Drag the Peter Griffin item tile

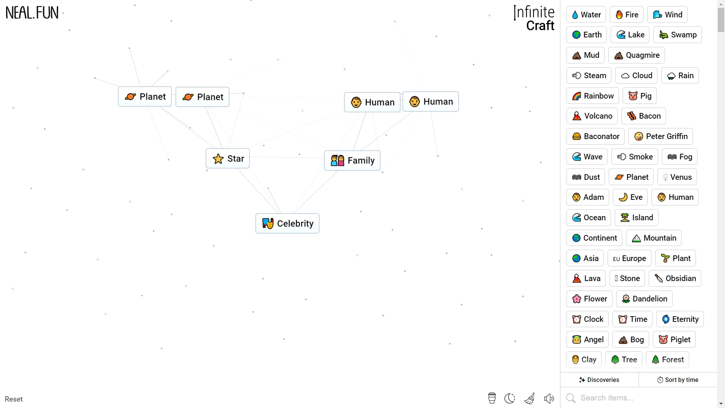coord(661,136)
